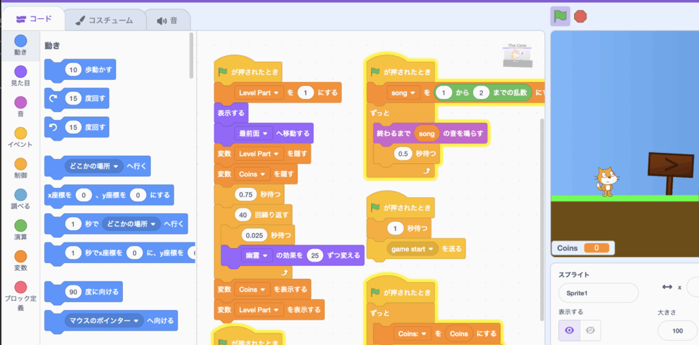This screenshot has height=345, width=699.
Task: Open the 変数 variables block category
Action: click(x=20, y=256)
